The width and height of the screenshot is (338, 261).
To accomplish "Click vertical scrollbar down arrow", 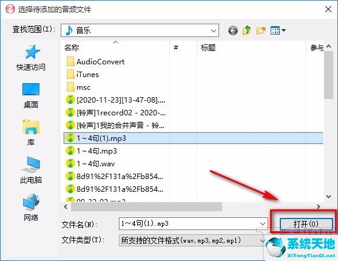I will (x=328, y=197).
